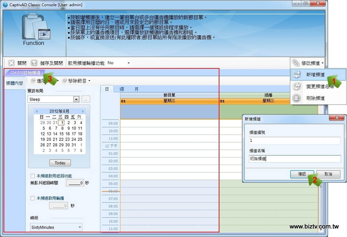Choose 變更頻道名稱 (rename channel) icon
The image size is (347, 237).
[297, 86]
